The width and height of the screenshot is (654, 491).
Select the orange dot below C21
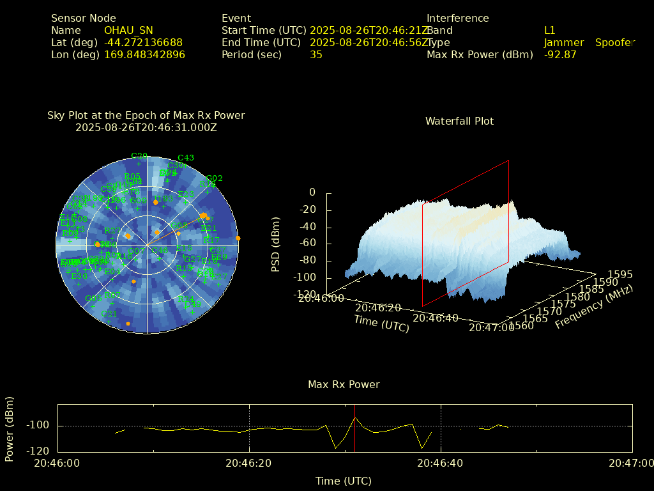click(128, 324)
